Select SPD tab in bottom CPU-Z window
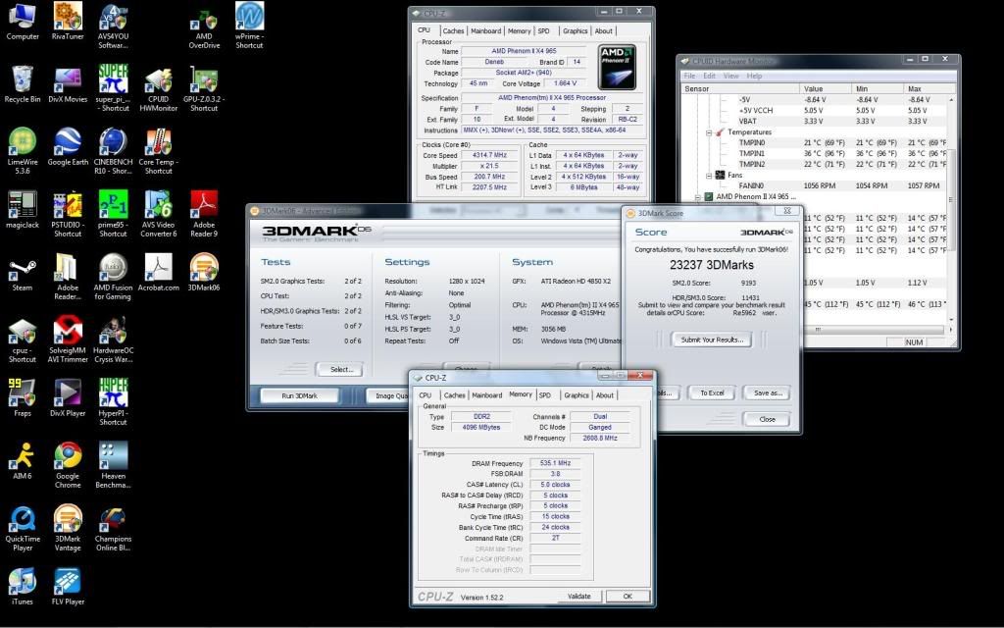 (x=545, y=395)
